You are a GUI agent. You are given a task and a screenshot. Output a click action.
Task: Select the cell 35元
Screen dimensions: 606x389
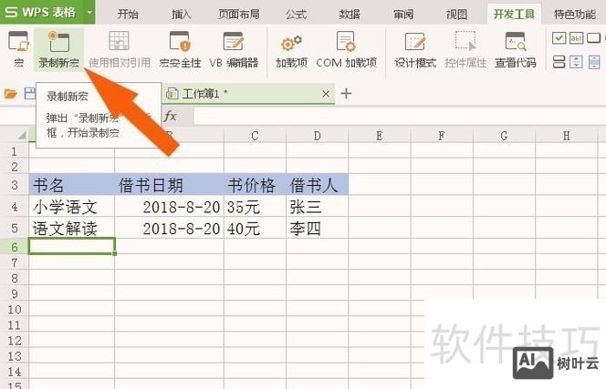pyautogui.click(x=255, y=207)
